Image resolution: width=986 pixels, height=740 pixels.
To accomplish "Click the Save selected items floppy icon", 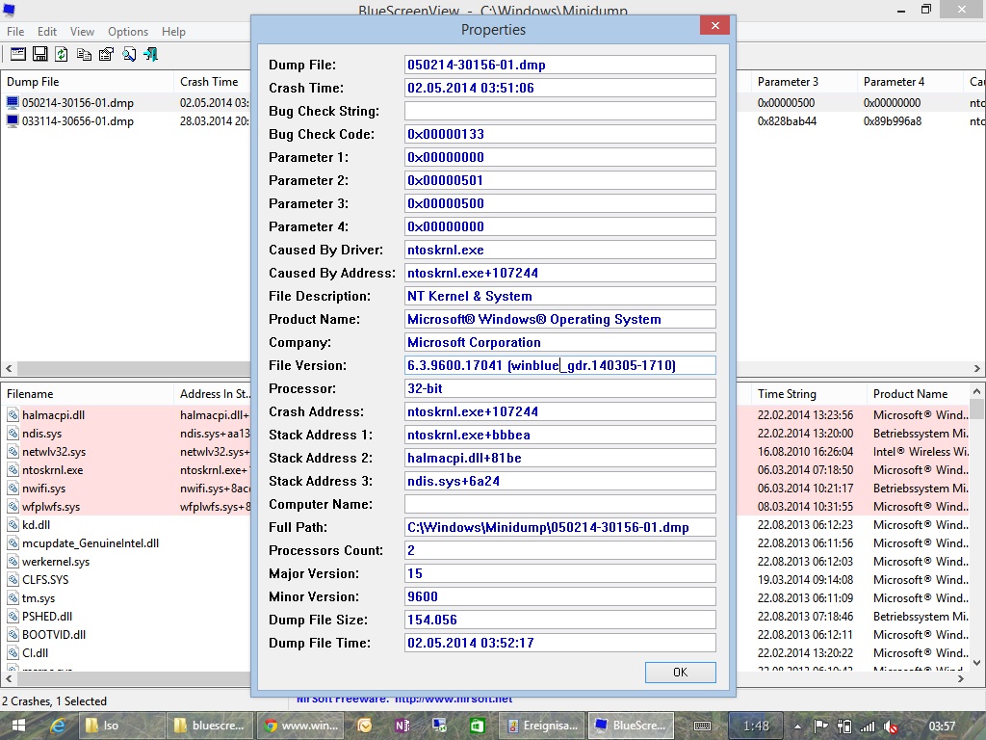I will [40, 54].
